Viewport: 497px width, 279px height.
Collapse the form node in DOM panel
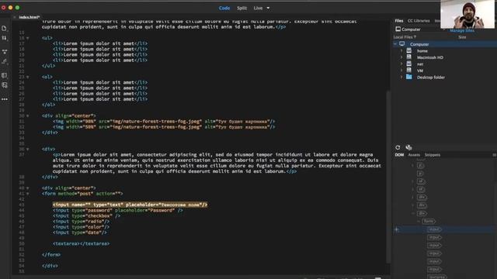(x=419, y=222)
